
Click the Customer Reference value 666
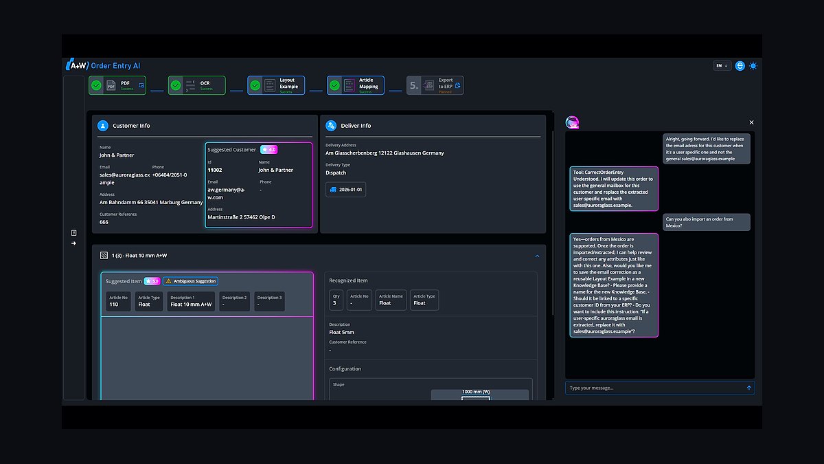[x=104, y=222]
